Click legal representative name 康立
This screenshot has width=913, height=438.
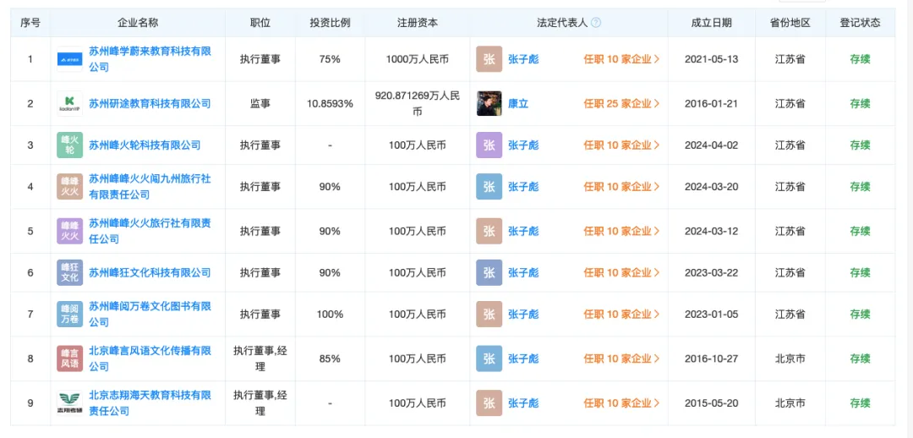(517, 103)
